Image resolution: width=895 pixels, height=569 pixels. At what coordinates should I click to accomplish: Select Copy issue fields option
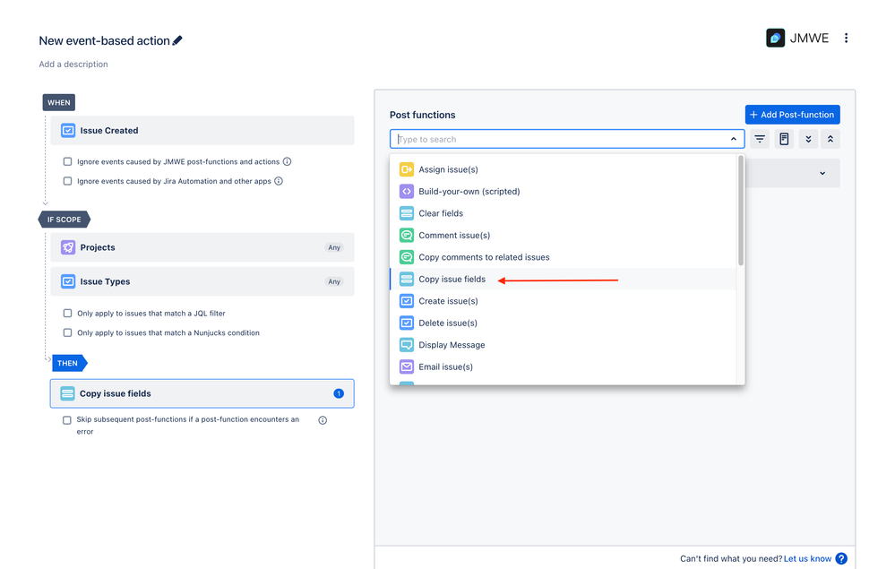563,279
